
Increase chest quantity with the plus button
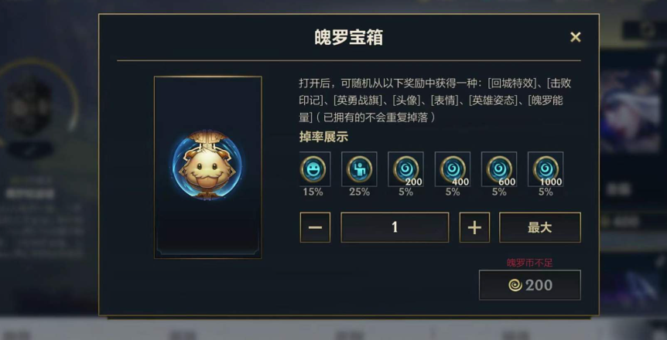[475, 227]
